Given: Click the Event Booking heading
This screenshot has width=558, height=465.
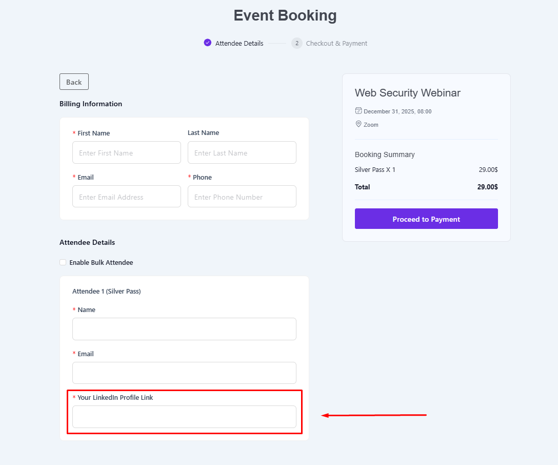Looking at the screenshot, I should [x=285, y=15].
